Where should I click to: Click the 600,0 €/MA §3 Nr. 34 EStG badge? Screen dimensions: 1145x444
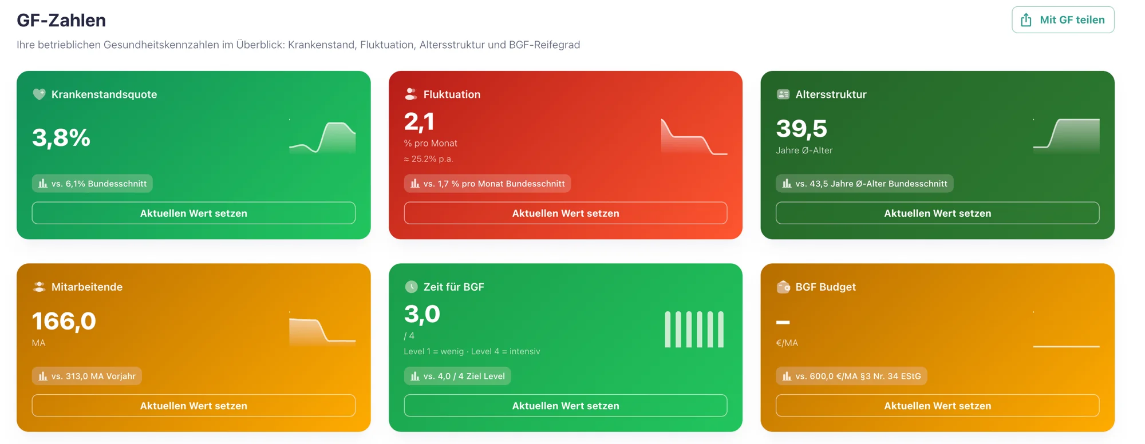click(x=851, y=376)
